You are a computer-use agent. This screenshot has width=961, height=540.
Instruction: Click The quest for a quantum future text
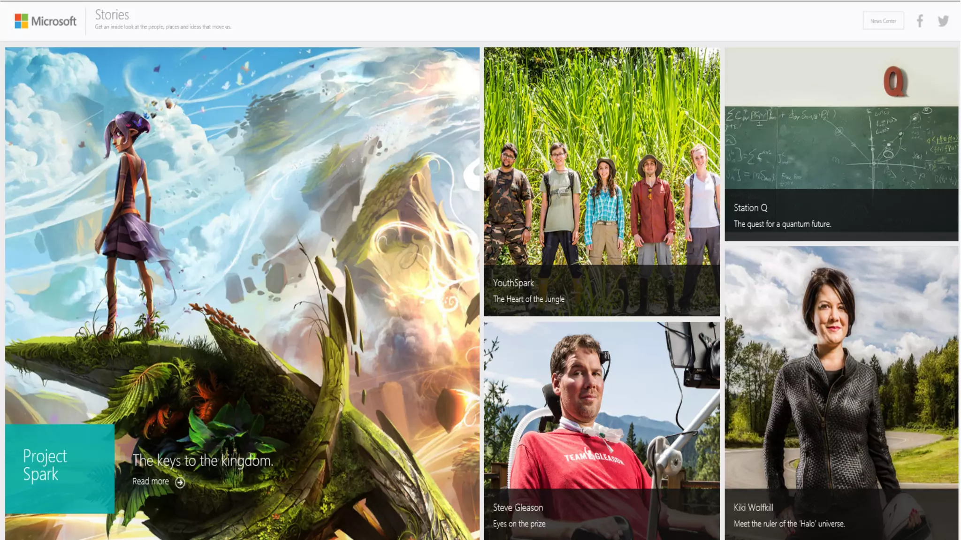click(x=782, y=224)
